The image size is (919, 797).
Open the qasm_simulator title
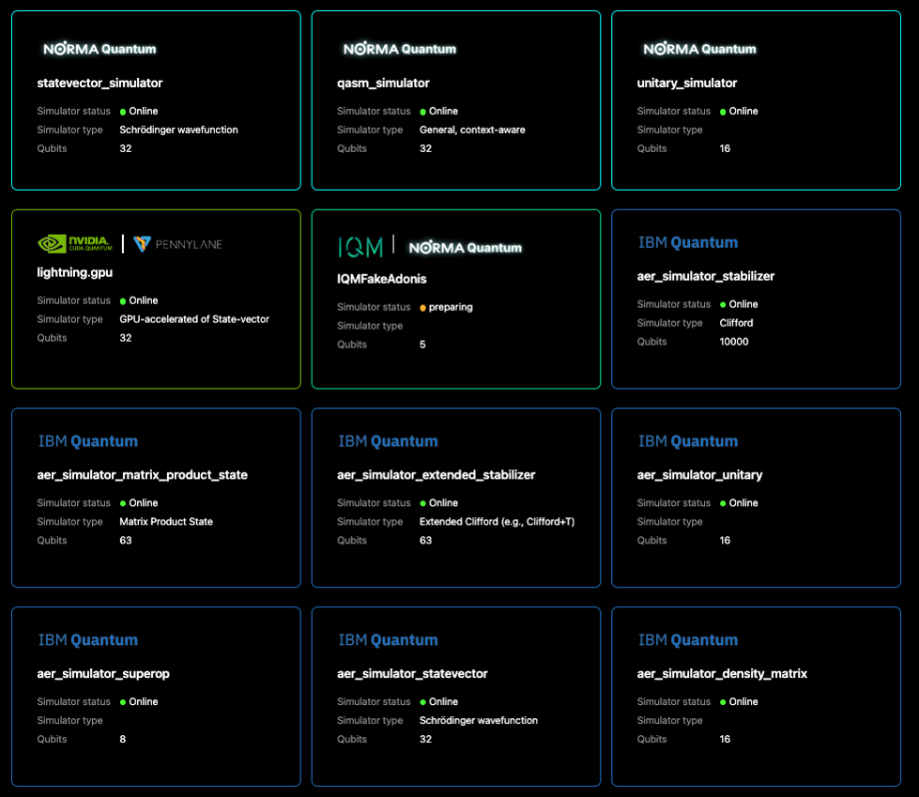click(x=383, y=84)
